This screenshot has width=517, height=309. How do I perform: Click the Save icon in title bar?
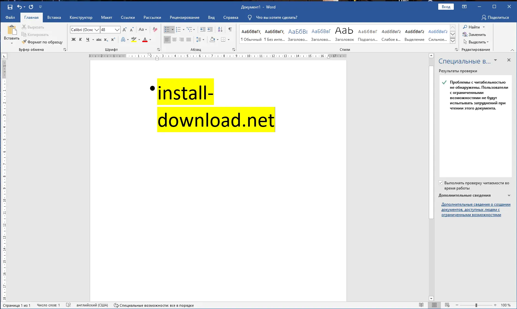pos(10,7)
